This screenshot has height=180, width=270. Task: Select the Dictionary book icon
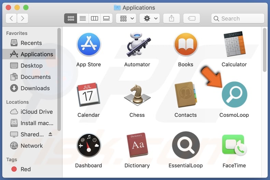[x=137, y=145]
